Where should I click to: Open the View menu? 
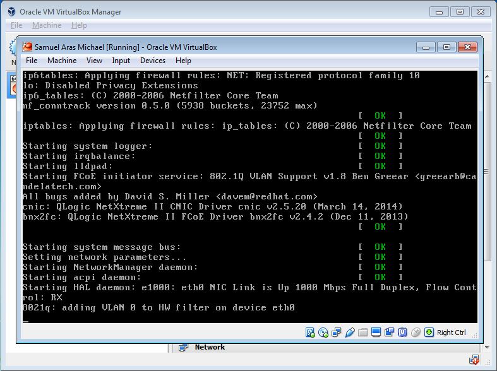(94, 61)
